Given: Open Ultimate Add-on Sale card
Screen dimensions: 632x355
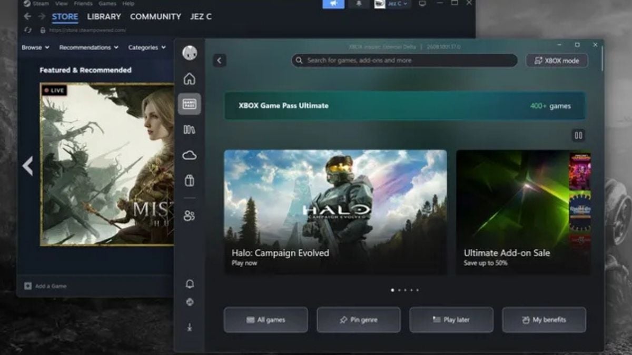Looking at the screenshot, I should point(523,211).
